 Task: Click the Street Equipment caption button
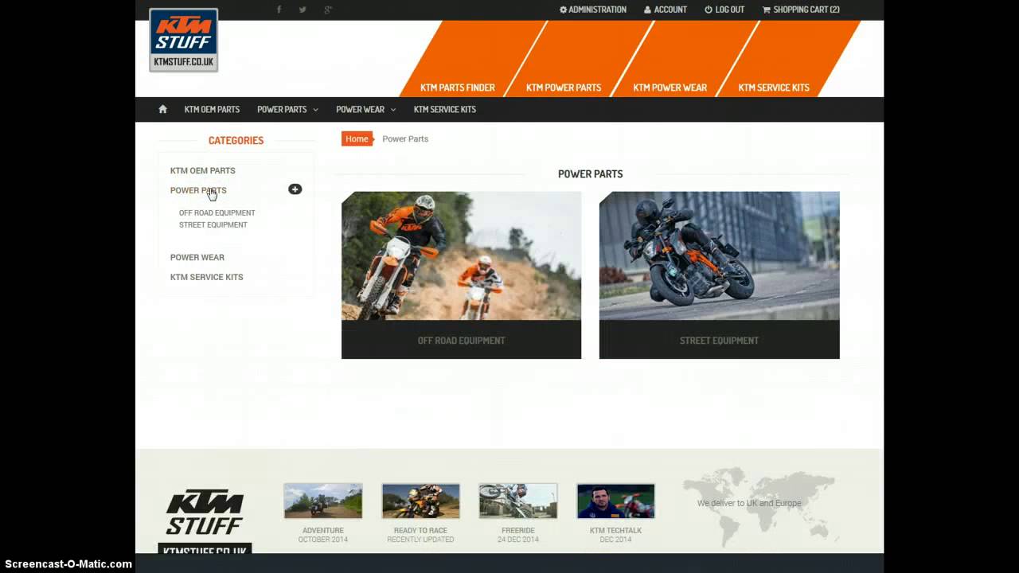click(x=719, y=340)
